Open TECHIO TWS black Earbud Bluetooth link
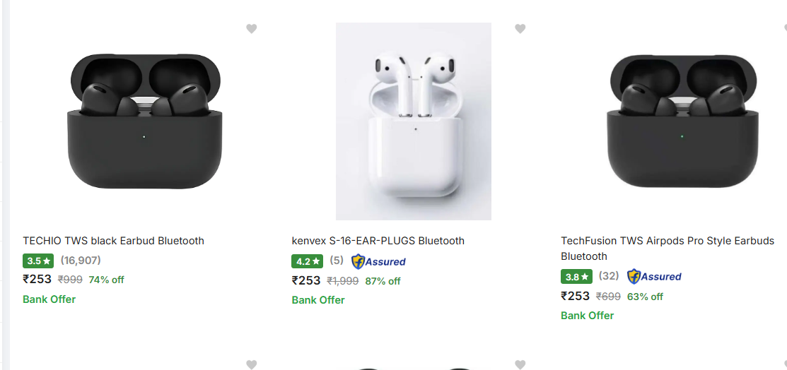 [x=113, y=241]
